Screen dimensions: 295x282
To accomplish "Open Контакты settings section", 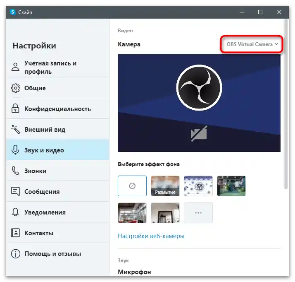I will tap(58, 233).
